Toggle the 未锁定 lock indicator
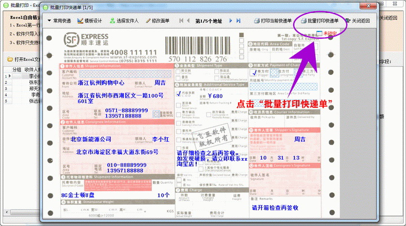Viewport: 406px width, 226px height. (326, 33)
